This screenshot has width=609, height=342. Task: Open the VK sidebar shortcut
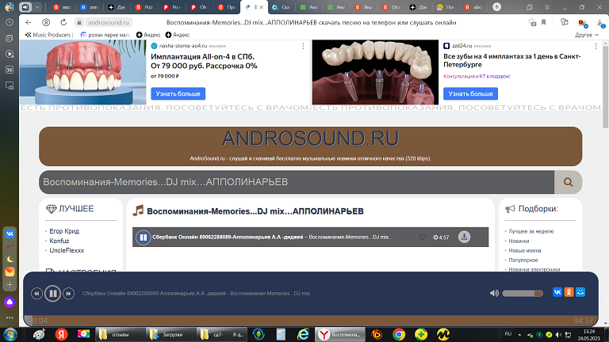pos(10,234)
